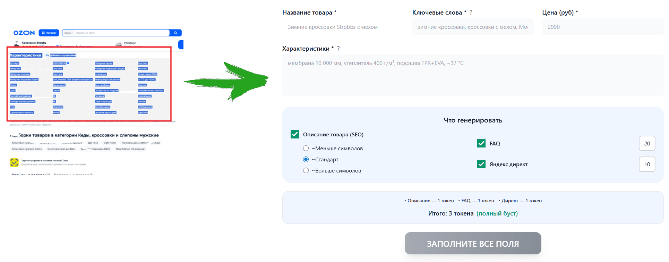Select the ~Стандарт radio option

[x=306, y=159]
